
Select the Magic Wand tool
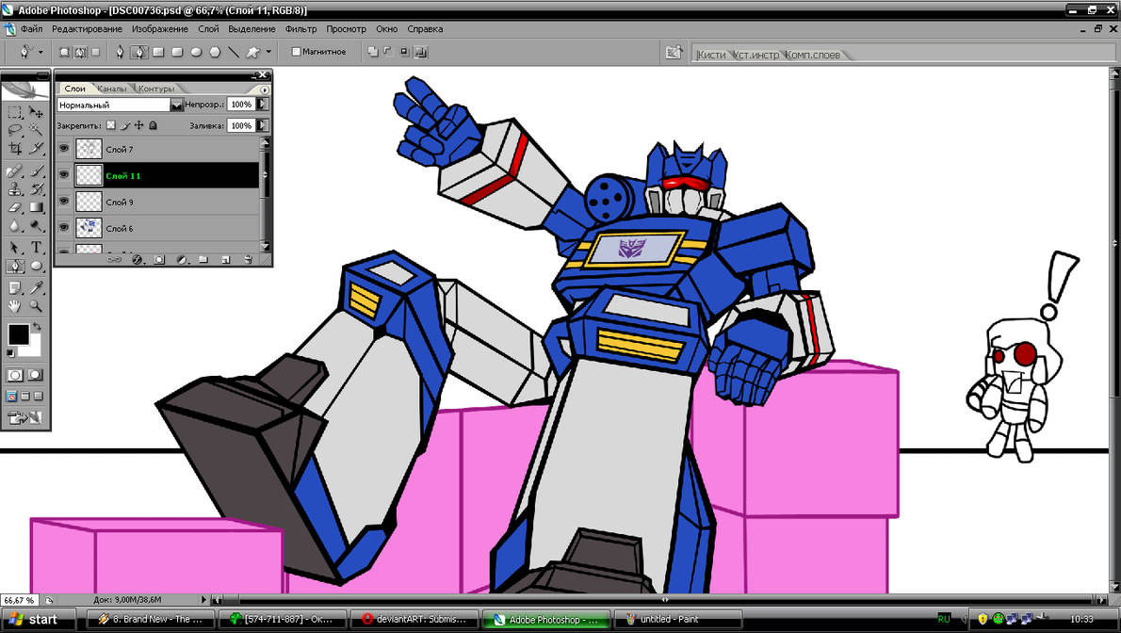37,130
